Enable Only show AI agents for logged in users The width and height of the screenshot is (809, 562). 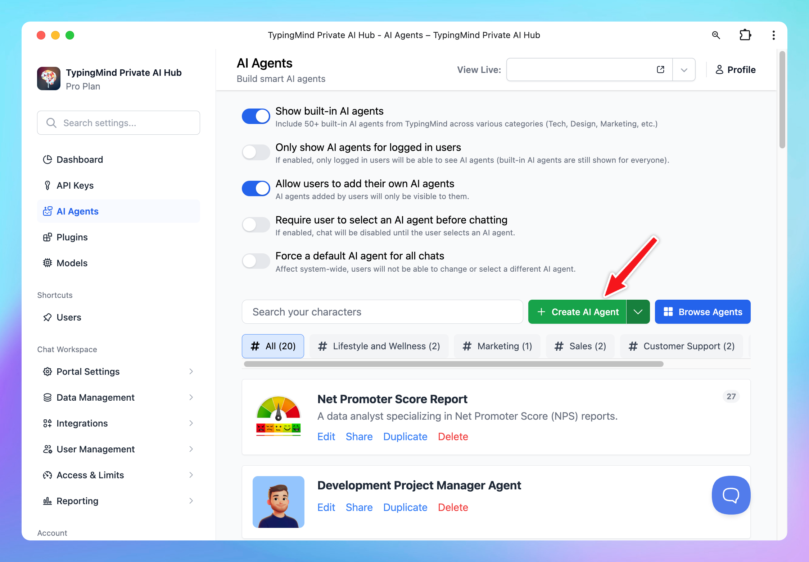(256, 152)
